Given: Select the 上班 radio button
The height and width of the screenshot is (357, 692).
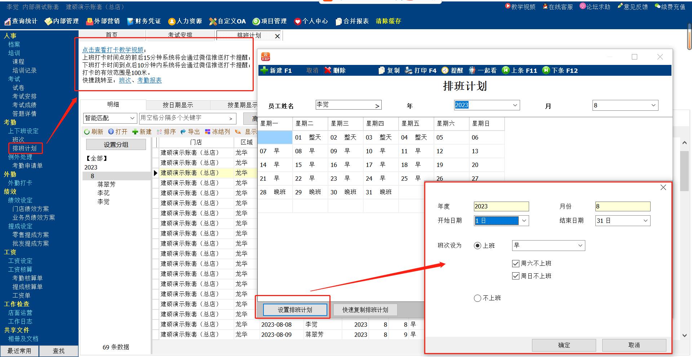Looking at the screenshot, I should (478, 246).
